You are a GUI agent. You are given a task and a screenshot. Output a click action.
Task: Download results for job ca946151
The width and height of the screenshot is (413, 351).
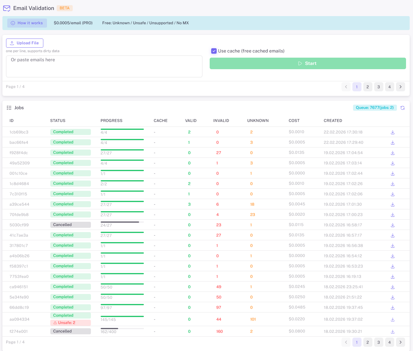point(392,287)
